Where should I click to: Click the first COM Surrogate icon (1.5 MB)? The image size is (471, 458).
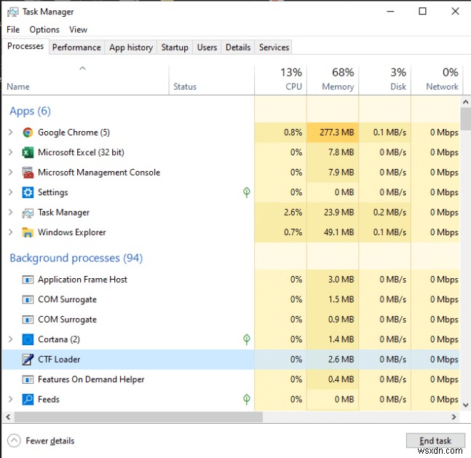coord(28,299)
